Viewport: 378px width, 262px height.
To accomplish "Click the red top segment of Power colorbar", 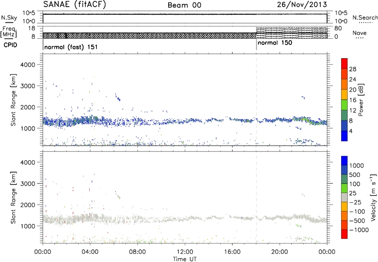I will [x=344, y=63].
